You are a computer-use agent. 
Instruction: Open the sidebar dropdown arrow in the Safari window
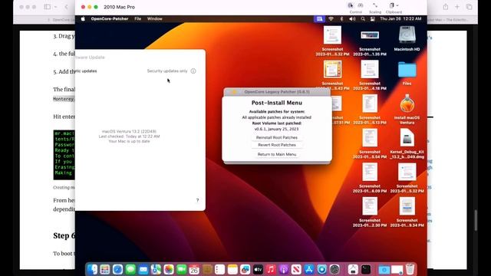(55, 7)
